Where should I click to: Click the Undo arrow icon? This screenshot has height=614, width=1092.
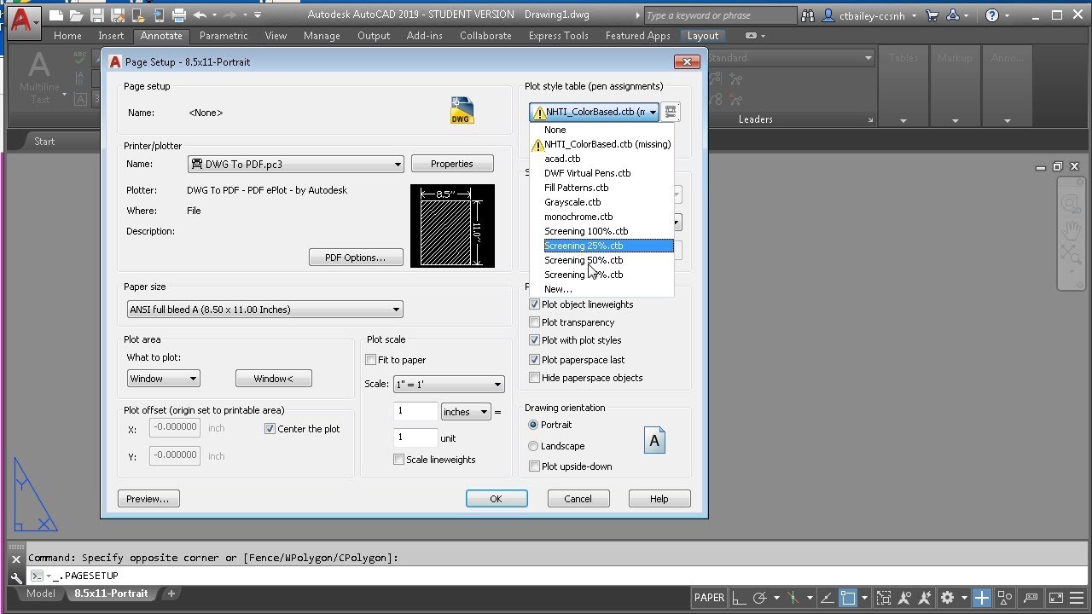(x=200, y=15)
